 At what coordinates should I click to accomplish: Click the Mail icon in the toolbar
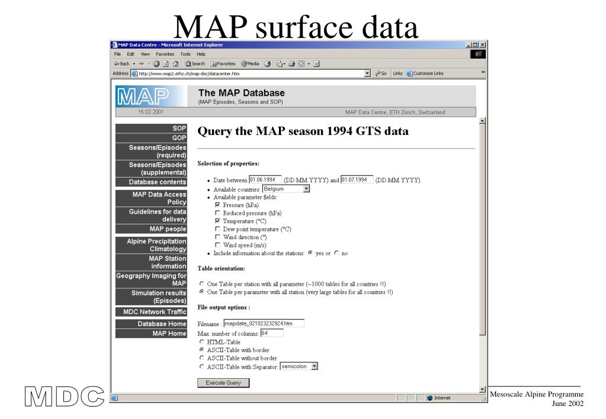279,64
